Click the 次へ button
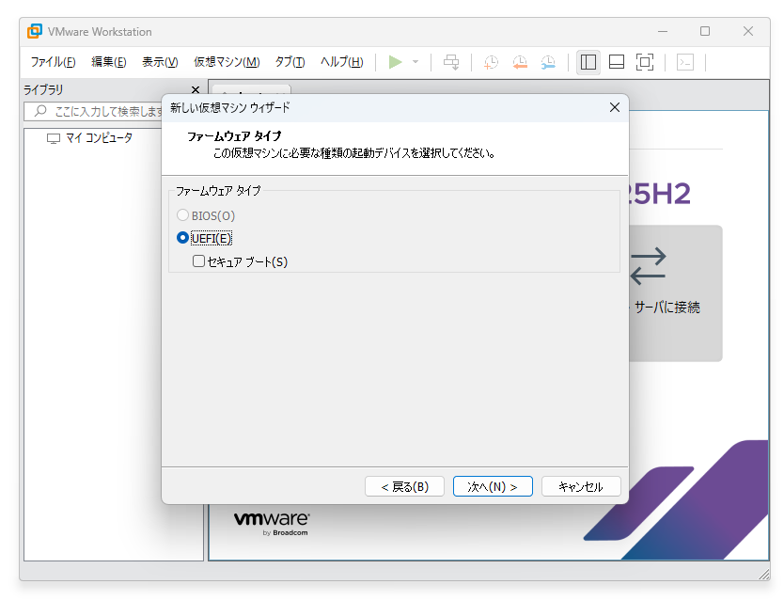The image size is (784, 600). tap(493, 486)
